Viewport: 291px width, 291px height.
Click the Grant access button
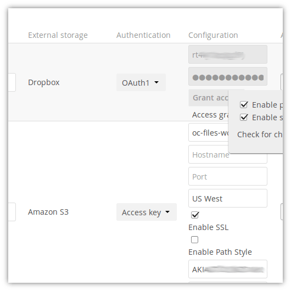[x=209, y=98]
